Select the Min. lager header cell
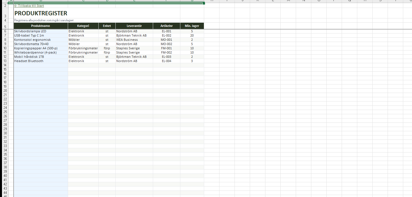The height and width of the screenshot is (197, 412). click(192, 26)
